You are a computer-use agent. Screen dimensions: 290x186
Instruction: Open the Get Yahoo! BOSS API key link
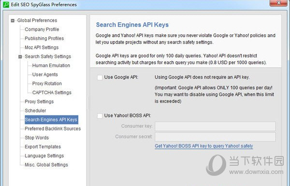coord(204,146)
